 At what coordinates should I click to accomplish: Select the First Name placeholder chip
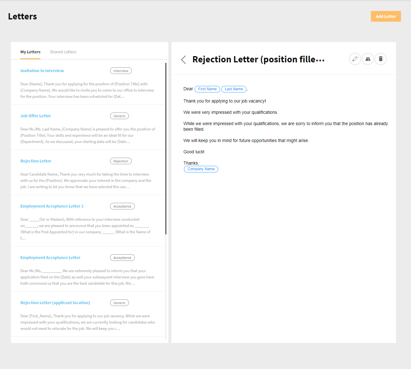click(207, 89)
